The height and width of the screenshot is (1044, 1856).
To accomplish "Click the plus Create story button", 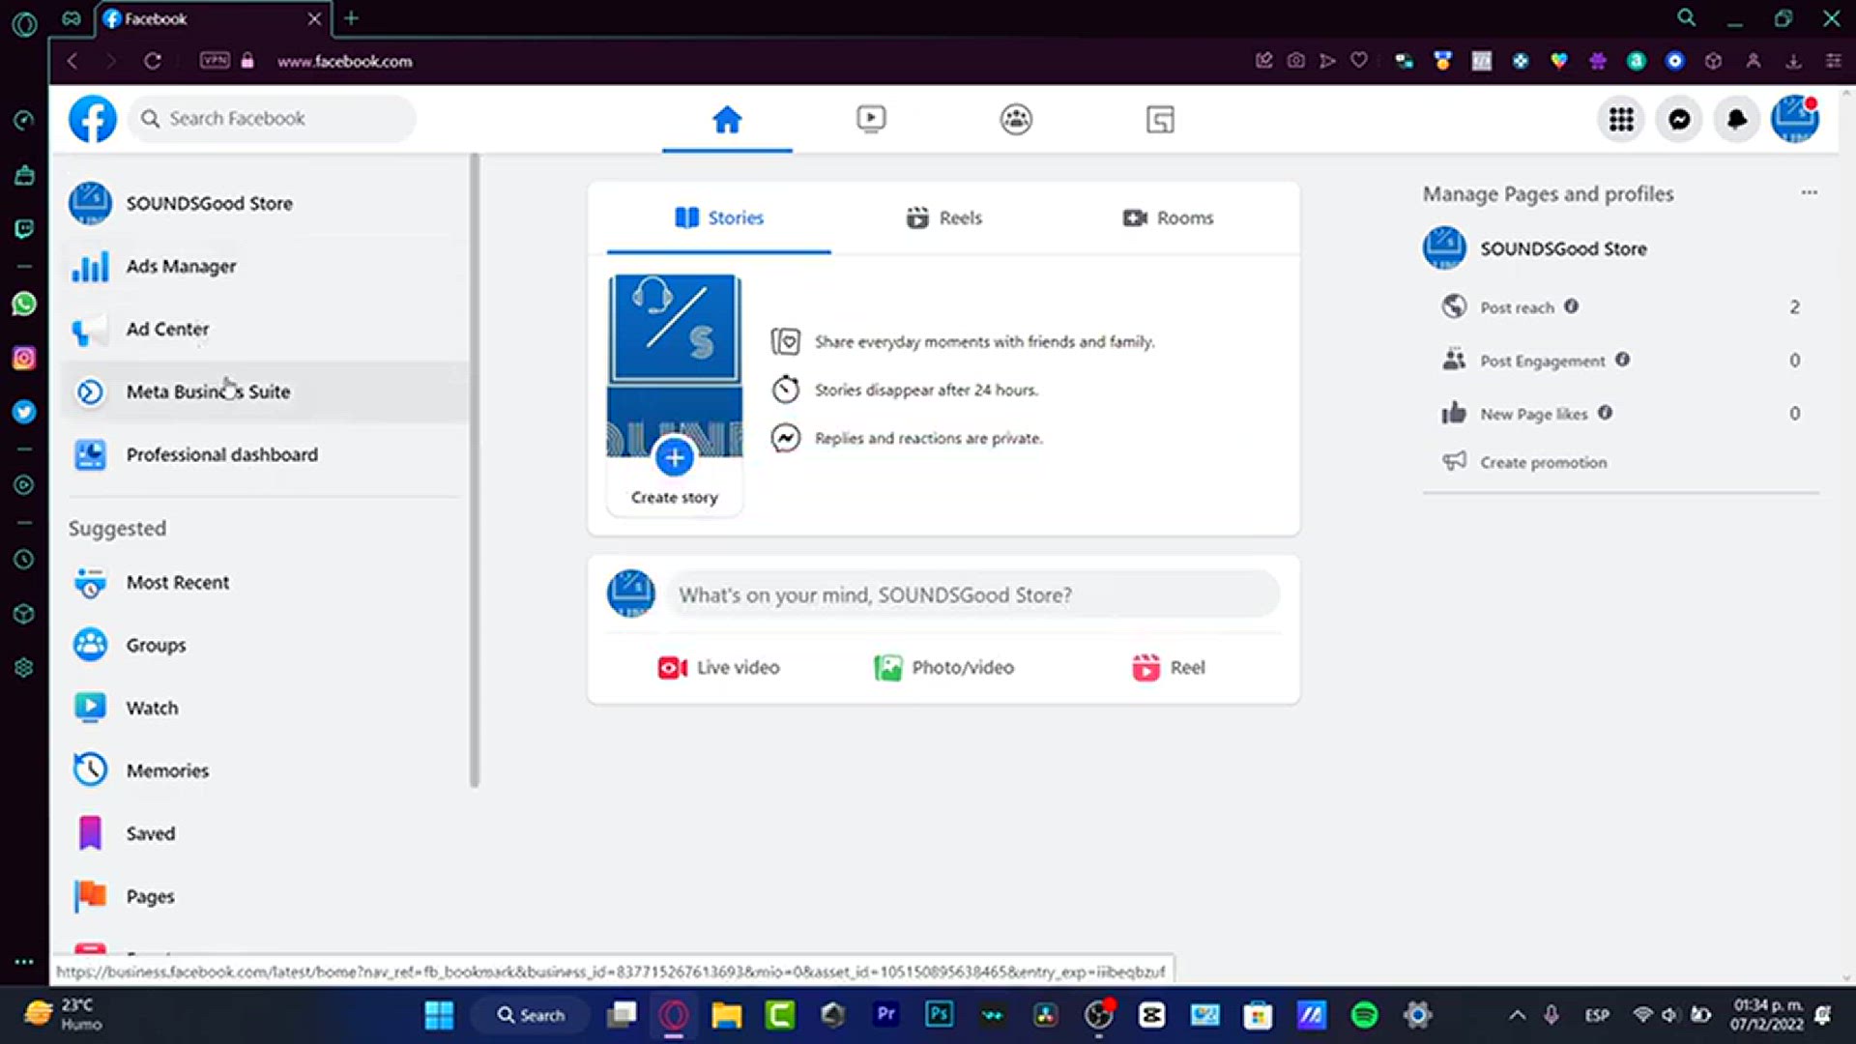I will click(x=675, y=458).
